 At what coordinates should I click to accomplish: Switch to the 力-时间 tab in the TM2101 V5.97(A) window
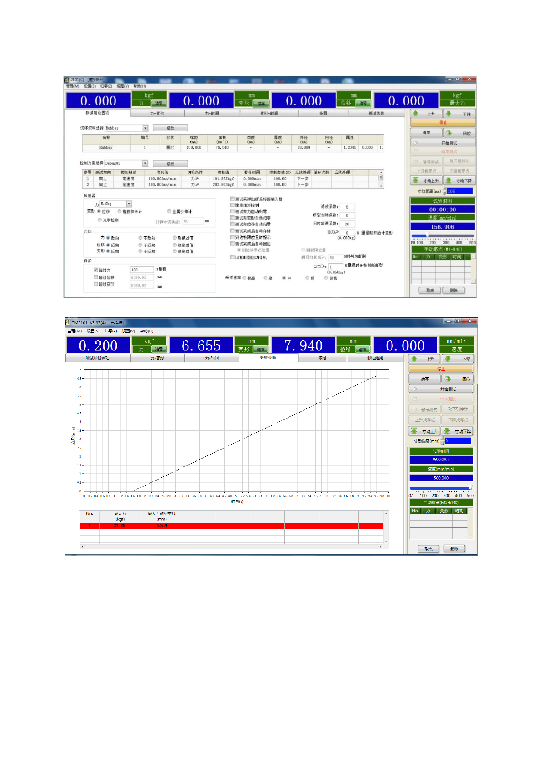[x=212, y=358]
